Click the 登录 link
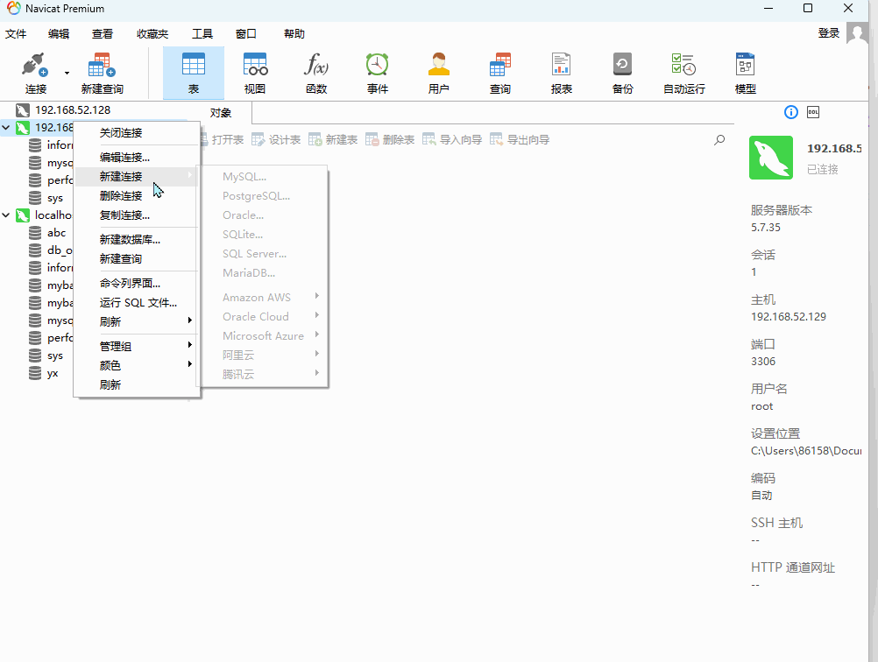The width and height of the screenshot is (878, 662). pos(829,33)
